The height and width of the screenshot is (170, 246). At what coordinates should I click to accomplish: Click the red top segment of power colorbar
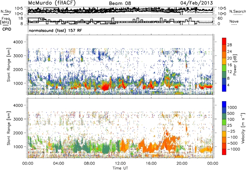224,41
